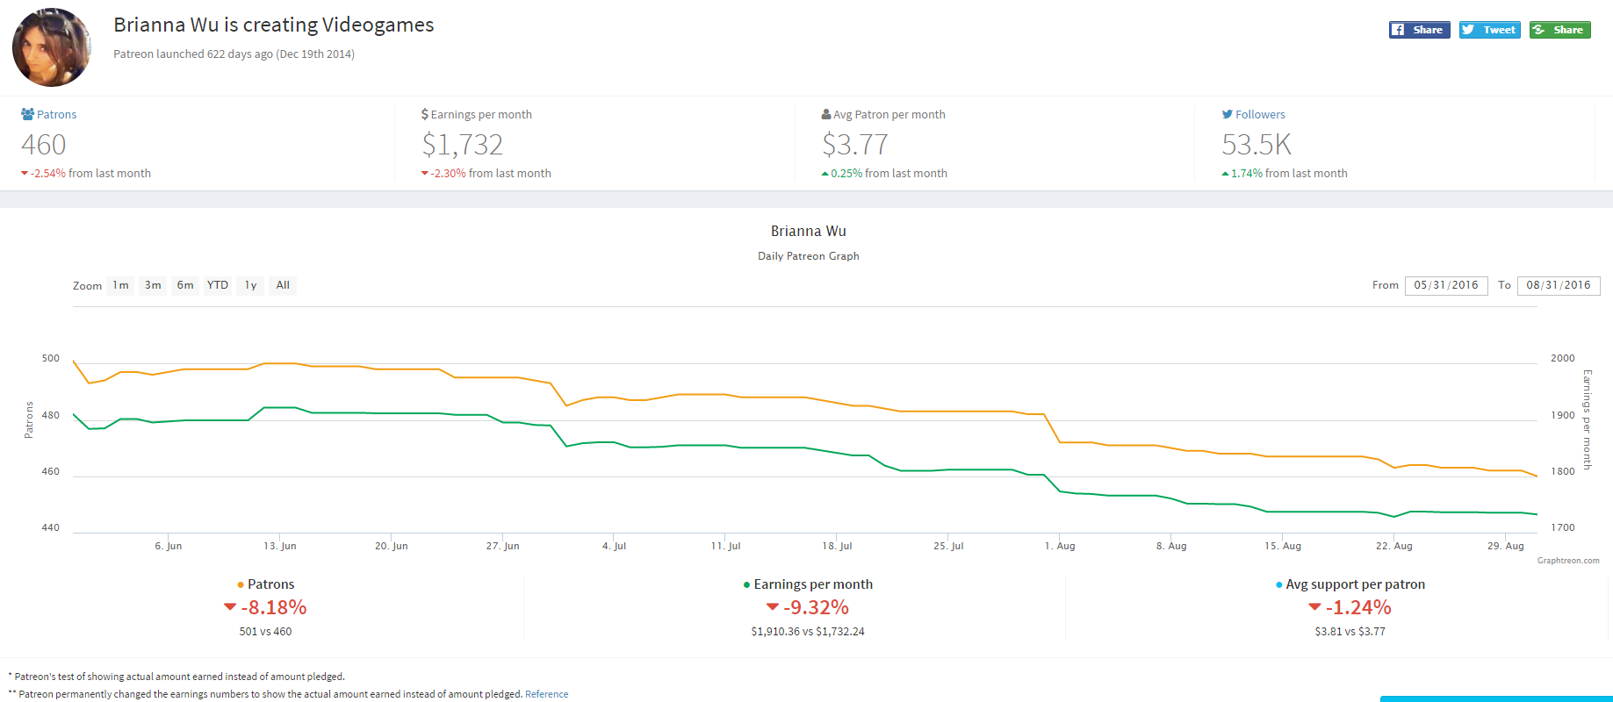Toggle the orange Patrons legend dot
This screenshot has width=1613, height=702.
[x=241, y=585]
